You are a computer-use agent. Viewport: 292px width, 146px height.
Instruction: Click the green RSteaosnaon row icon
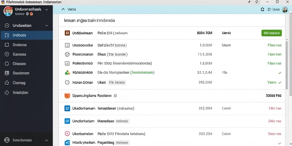tap(67, 73)
